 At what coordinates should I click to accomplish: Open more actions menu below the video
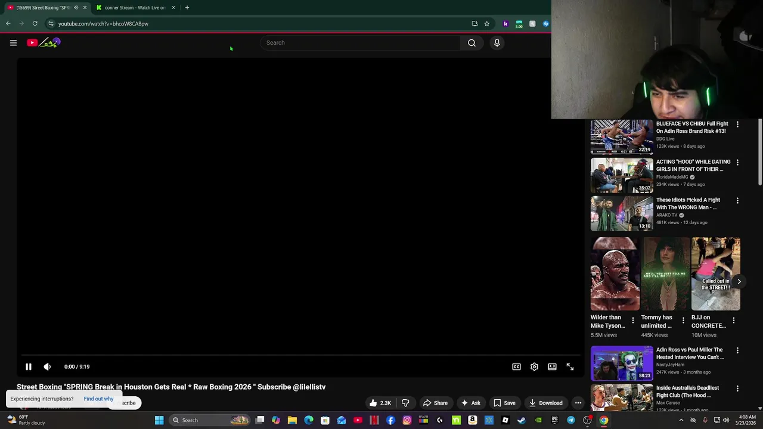(x=578, y=403)
